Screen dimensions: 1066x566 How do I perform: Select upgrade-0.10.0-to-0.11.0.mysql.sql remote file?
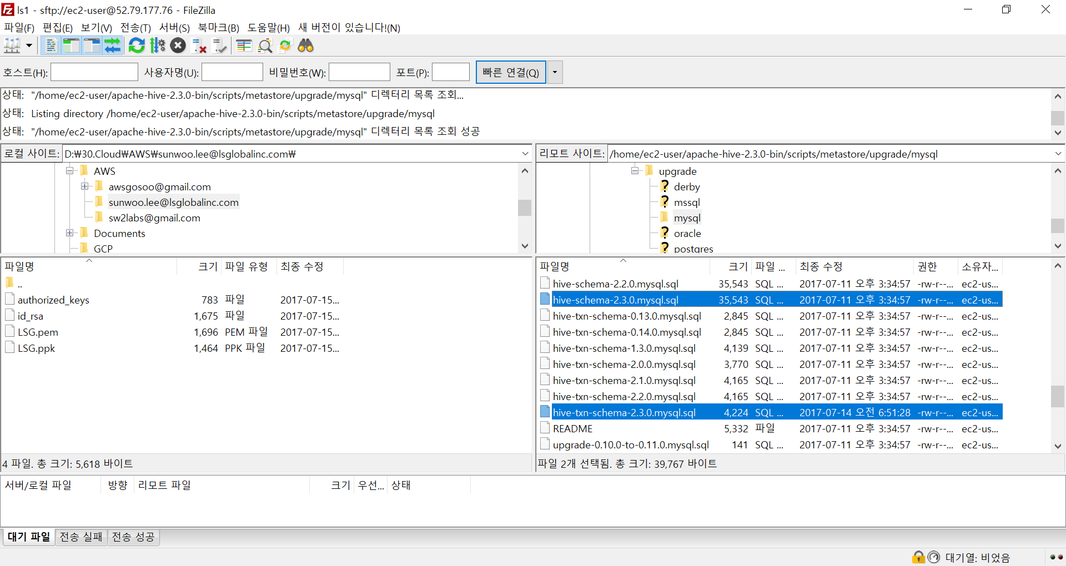coord(631,445)
